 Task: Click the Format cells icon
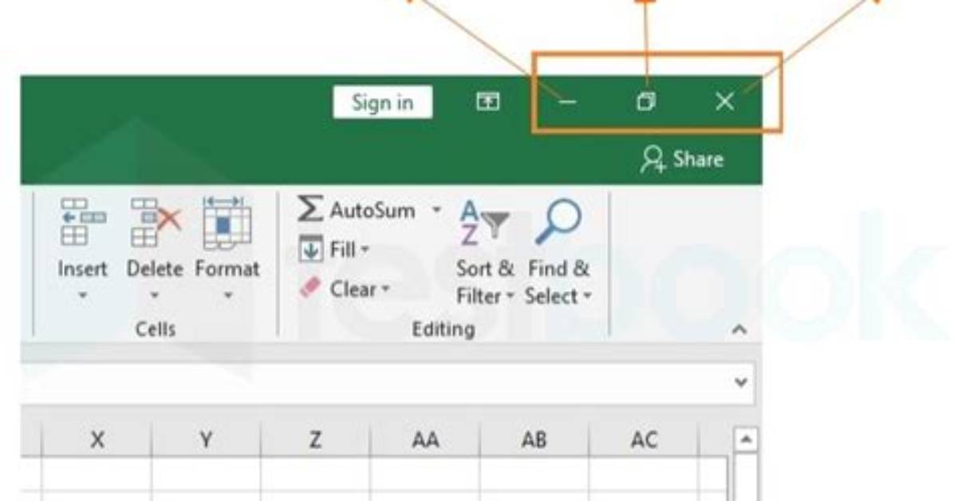pos(227,223)
